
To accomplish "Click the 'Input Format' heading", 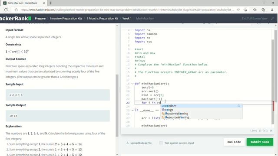I will click(14, 30).
